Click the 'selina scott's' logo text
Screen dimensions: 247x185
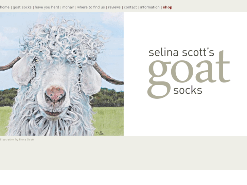[x=181, y=52]
